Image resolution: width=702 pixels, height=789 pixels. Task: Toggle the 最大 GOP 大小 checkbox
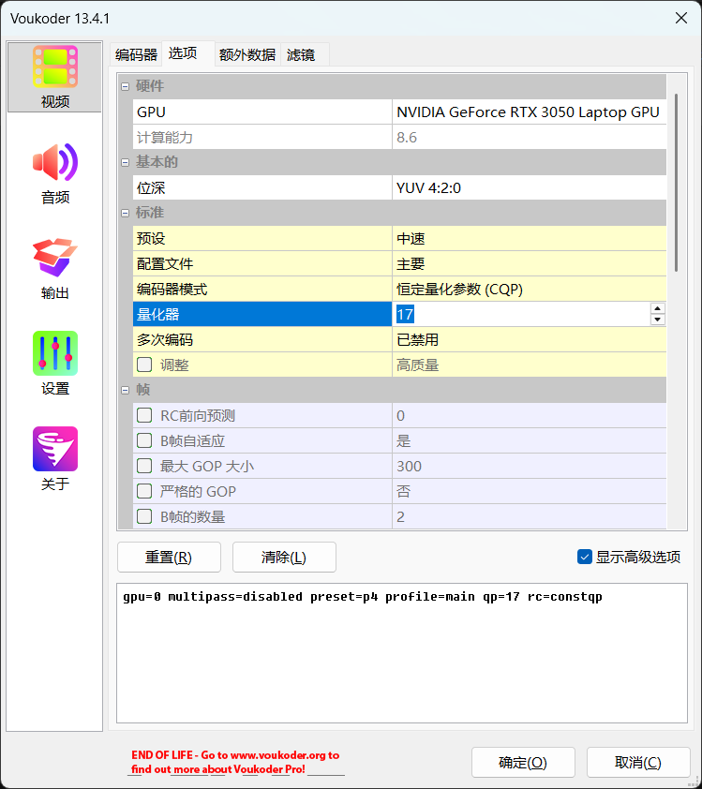tap(144, 466)
